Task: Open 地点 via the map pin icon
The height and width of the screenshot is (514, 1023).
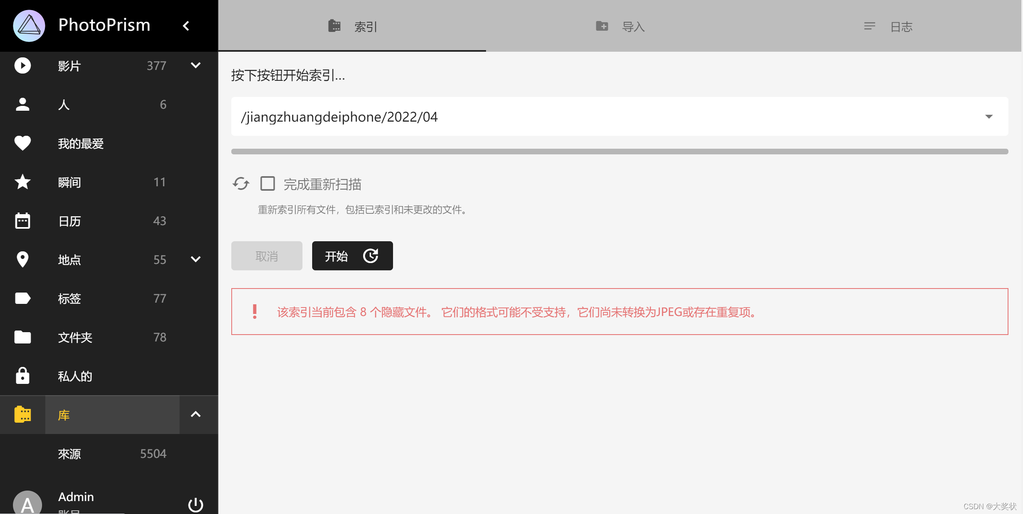Action: point(23,259)
